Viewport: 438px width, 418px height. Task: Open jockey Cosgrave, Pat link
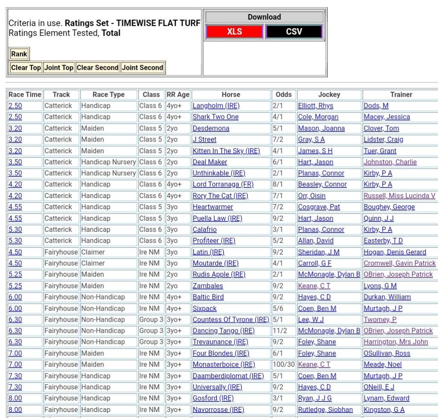tap(319, 207)
